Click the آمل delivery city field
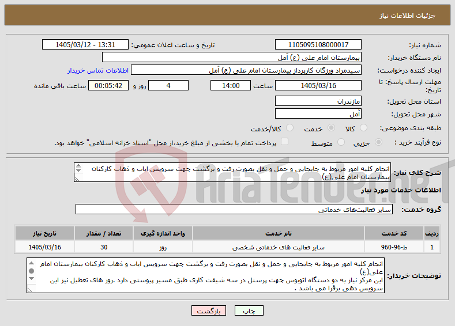This screenshot has height=326, width=455. pos(318,114)
